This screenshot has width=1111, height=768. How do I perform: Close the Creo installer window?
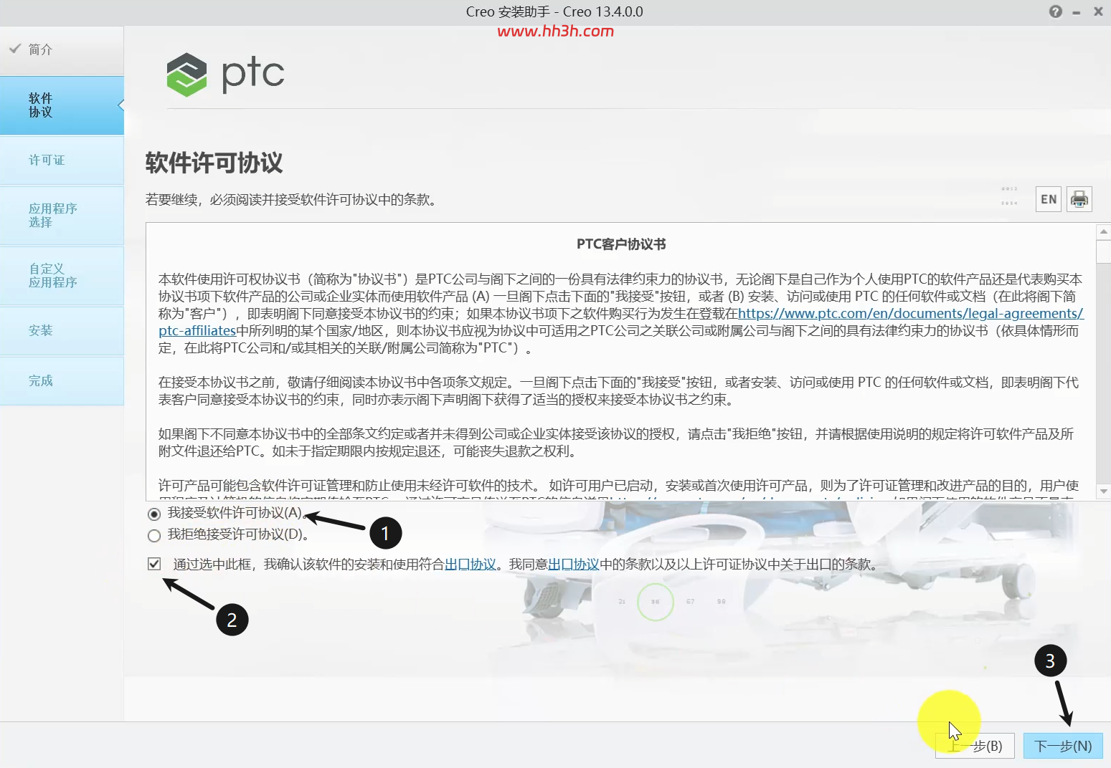[1098, 11]
